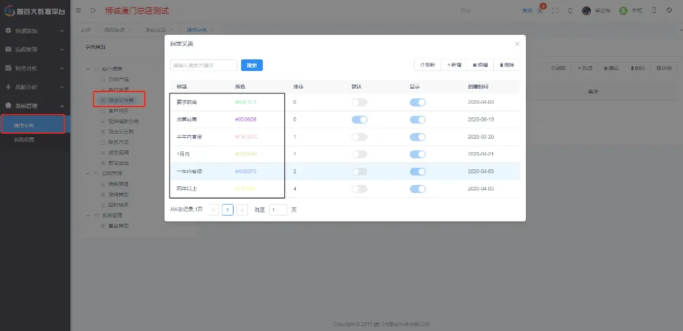Turn off 显示 toggle for 2020-04-21 row
This screenshot has width=683, height=331.
point(417,154)
